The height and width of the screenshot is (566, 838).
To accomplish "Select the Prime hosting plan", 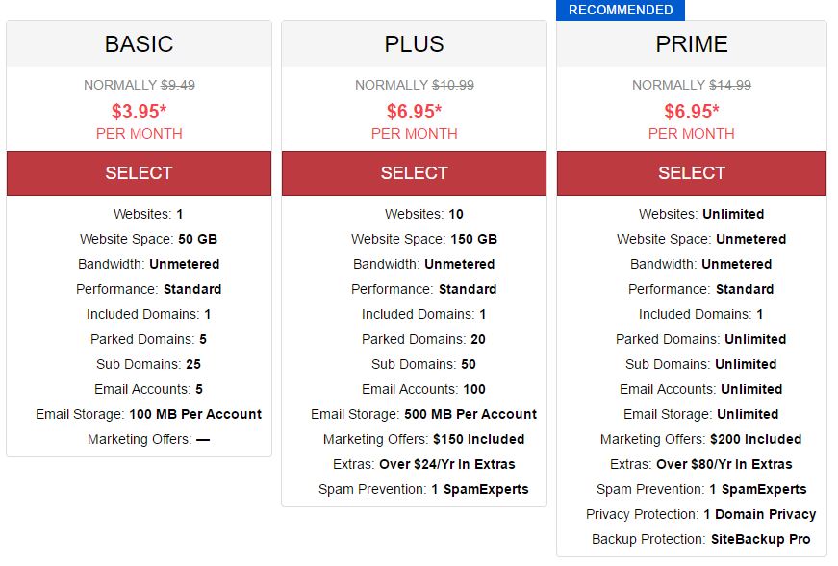I will [692, 173].
